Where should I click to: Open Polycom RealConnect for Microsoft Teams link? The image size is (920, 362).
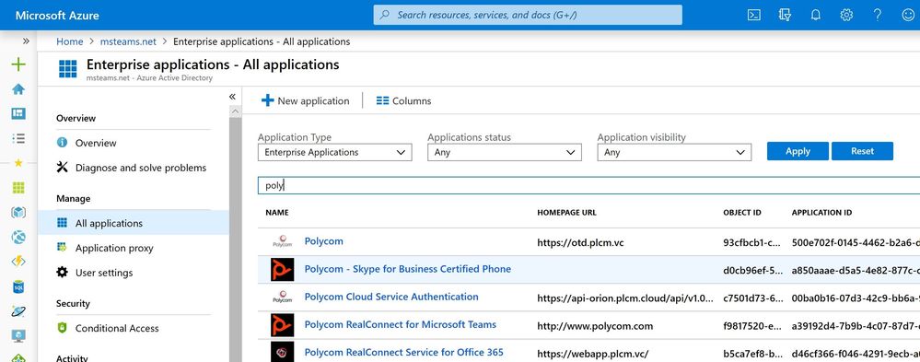pyautogui.click(x=401, y=324)
